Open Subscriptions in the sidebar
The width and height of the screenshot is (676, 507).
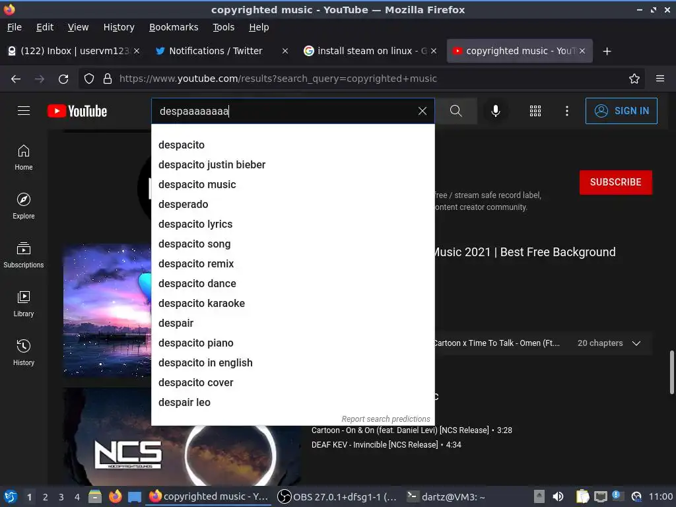click(24, 255)
